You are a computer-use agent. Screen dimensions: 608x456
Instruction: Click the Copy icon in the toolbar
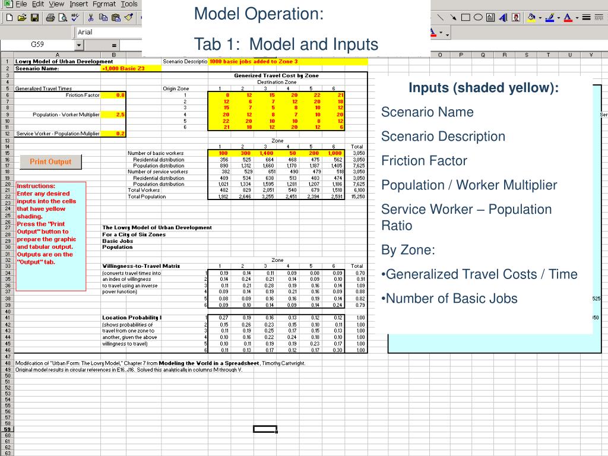pyautogui.click(x=103, y=17)
